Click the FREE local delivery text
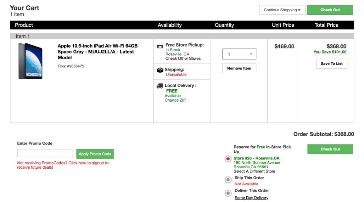The width and height of the screenshot is (364, 202). click(x=172, y=91)
